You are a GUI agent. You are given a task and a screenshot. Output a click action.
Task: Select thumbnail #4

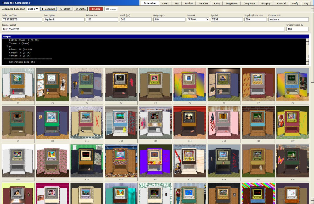point(155,86)
